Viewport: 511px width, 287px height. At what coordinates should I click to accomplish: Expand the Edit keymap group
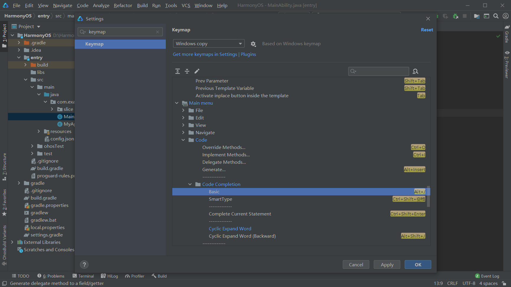pos(183,118)
